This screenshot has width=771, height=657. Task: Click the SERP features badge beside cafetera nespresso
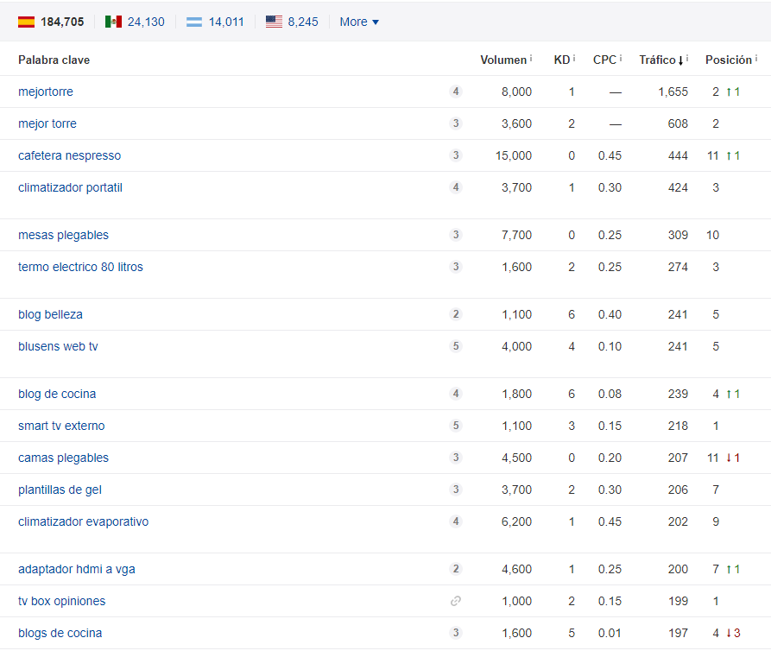[x=456, y=155]
